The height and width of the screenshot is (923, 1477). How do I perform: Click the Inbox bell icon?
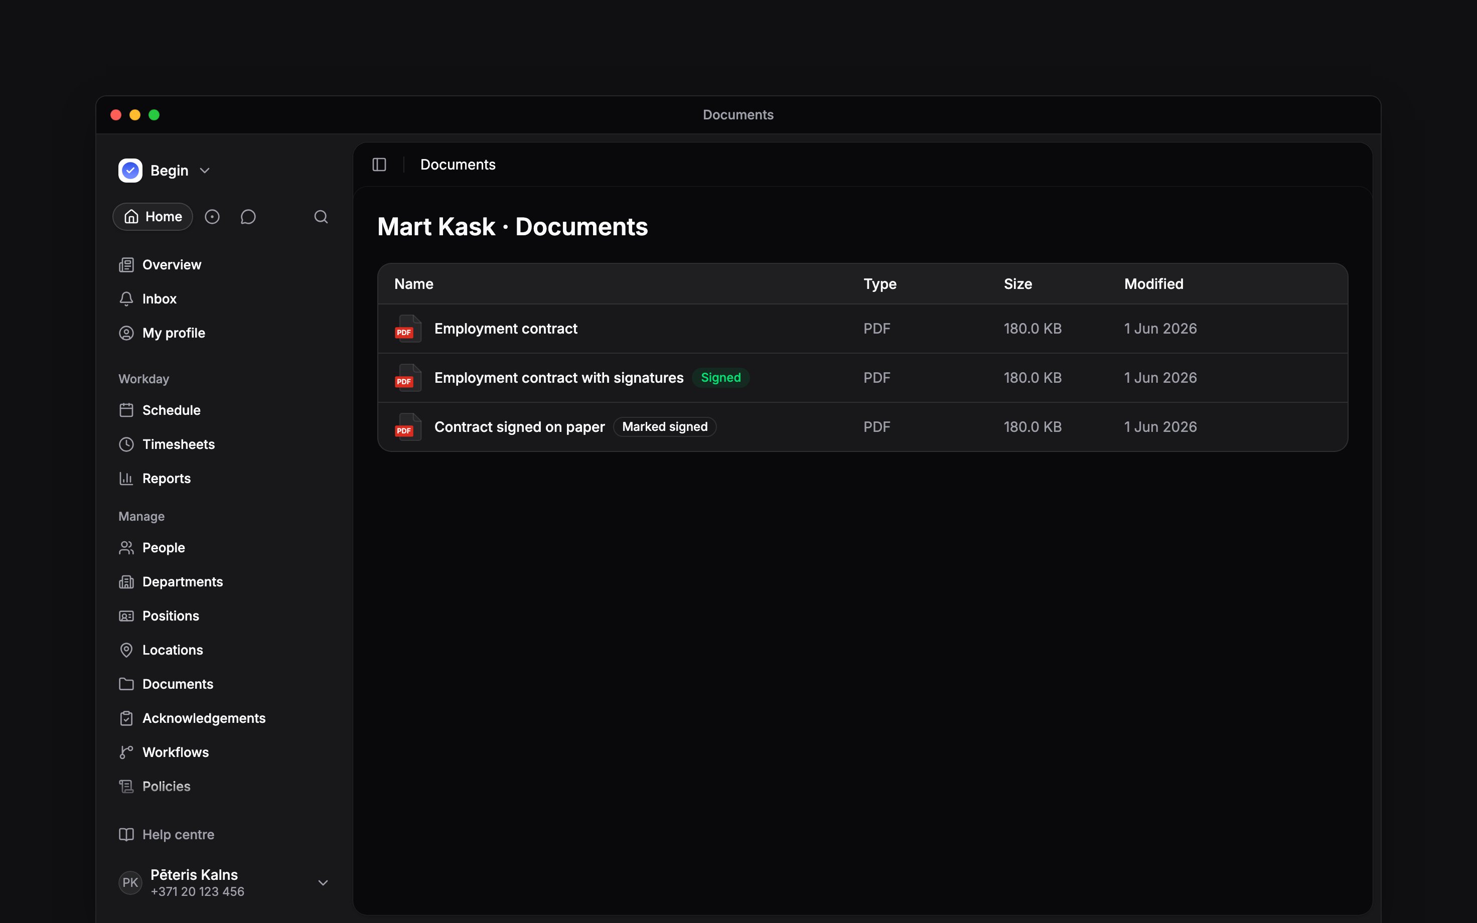pos(126,299)
